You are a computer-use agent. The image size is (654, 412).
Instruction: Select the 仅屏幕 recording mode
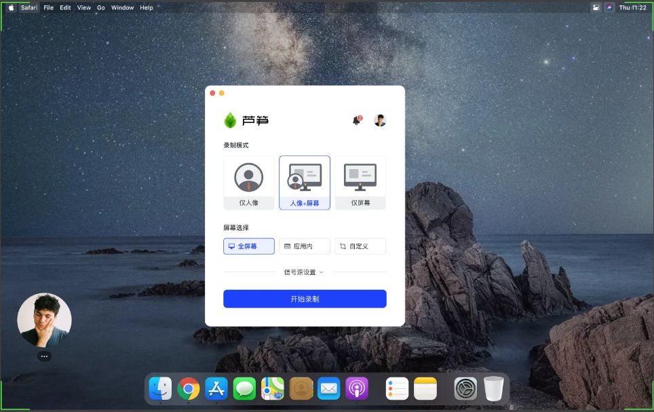pos(360,182)
